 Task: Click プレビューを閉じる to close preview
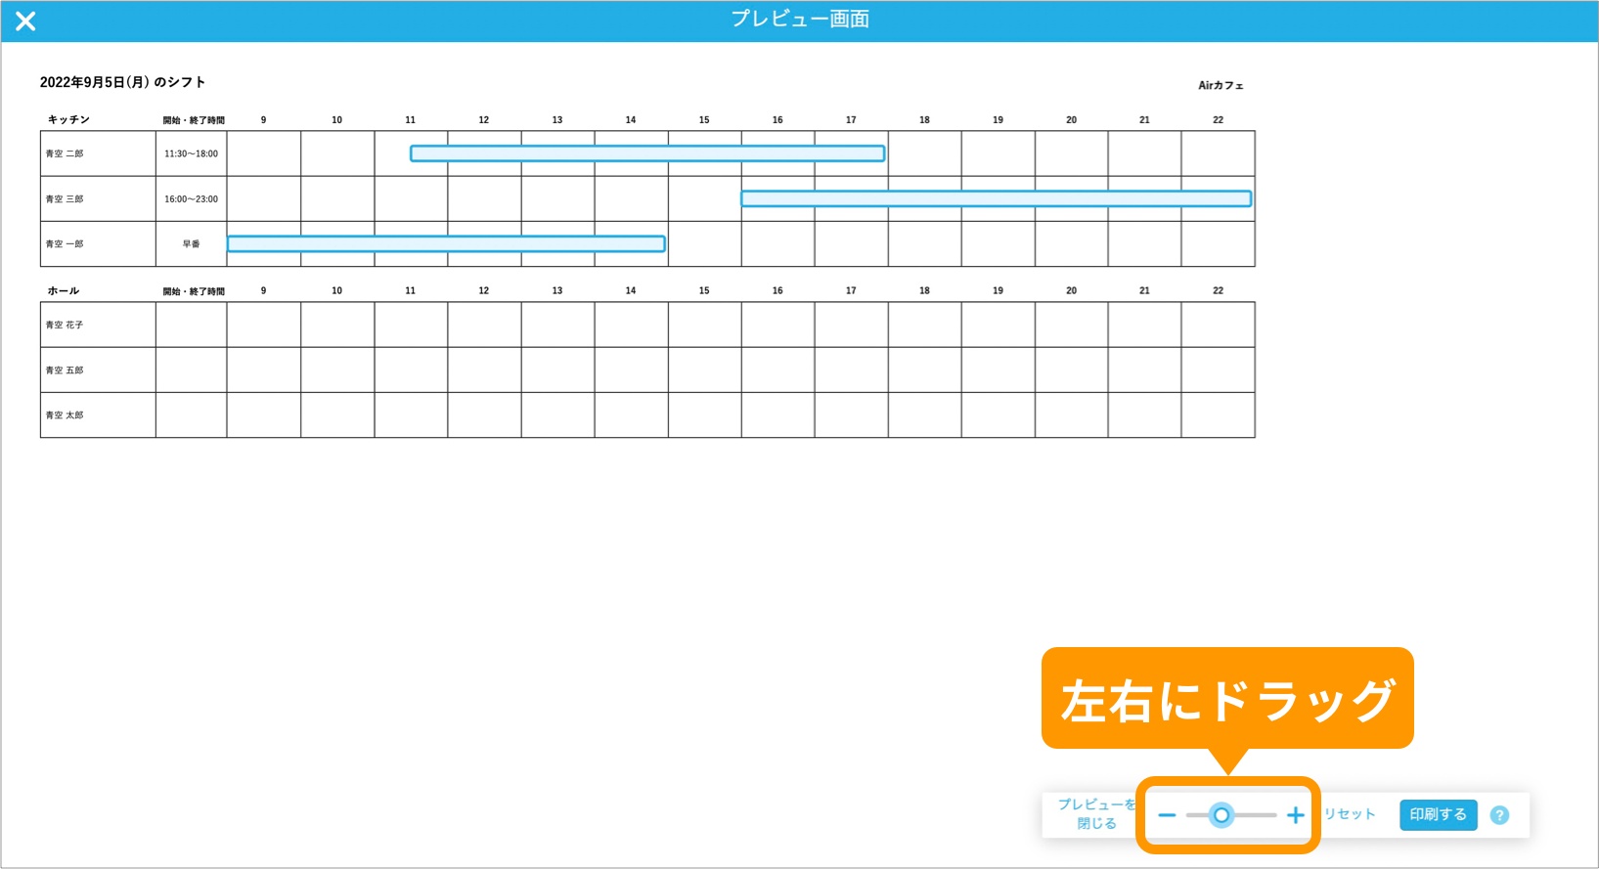pyautogui.click(x=1095, y=813)
